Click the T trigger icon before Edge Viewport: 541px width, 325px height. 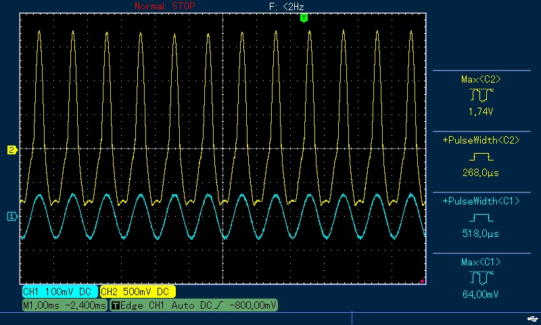click(x=116, y=305)
